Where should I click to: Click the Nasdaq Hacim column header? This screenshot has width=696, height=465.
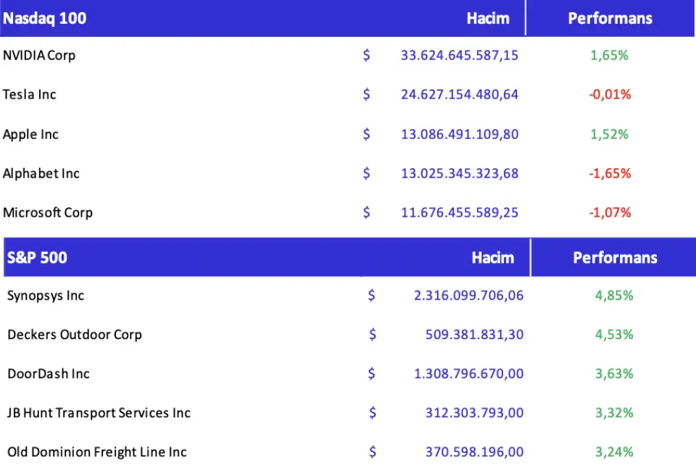click(x=488, y=18)
